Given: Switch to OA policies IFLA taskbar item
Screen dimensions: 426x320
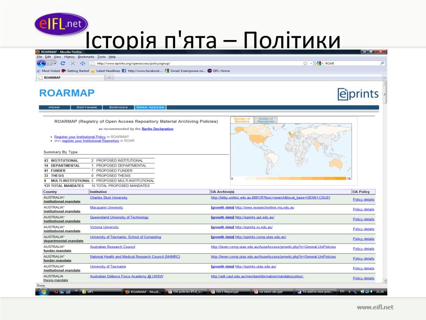Looking at the screenshot, I should 187,292.
